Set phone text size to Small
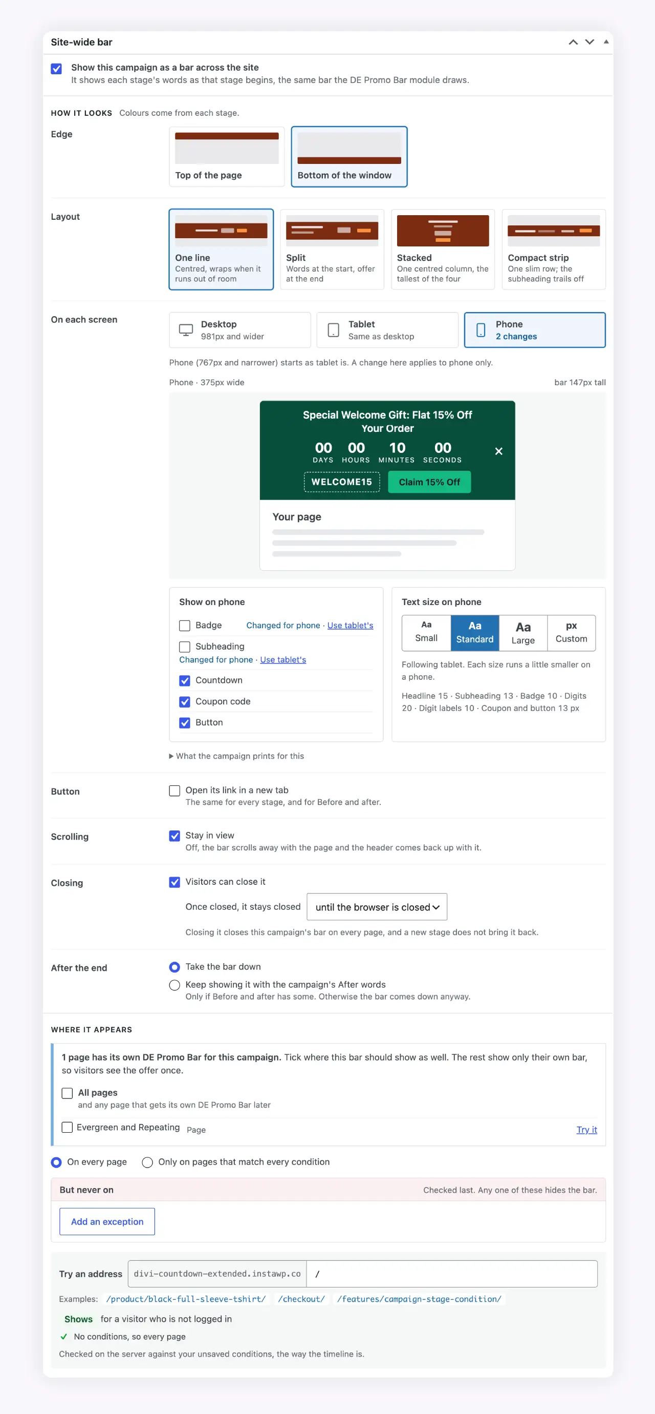 coord(426,632)
